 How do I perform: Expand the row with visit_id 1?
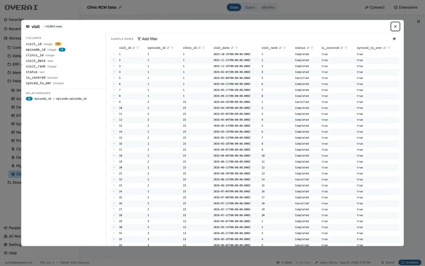point(114,54)
